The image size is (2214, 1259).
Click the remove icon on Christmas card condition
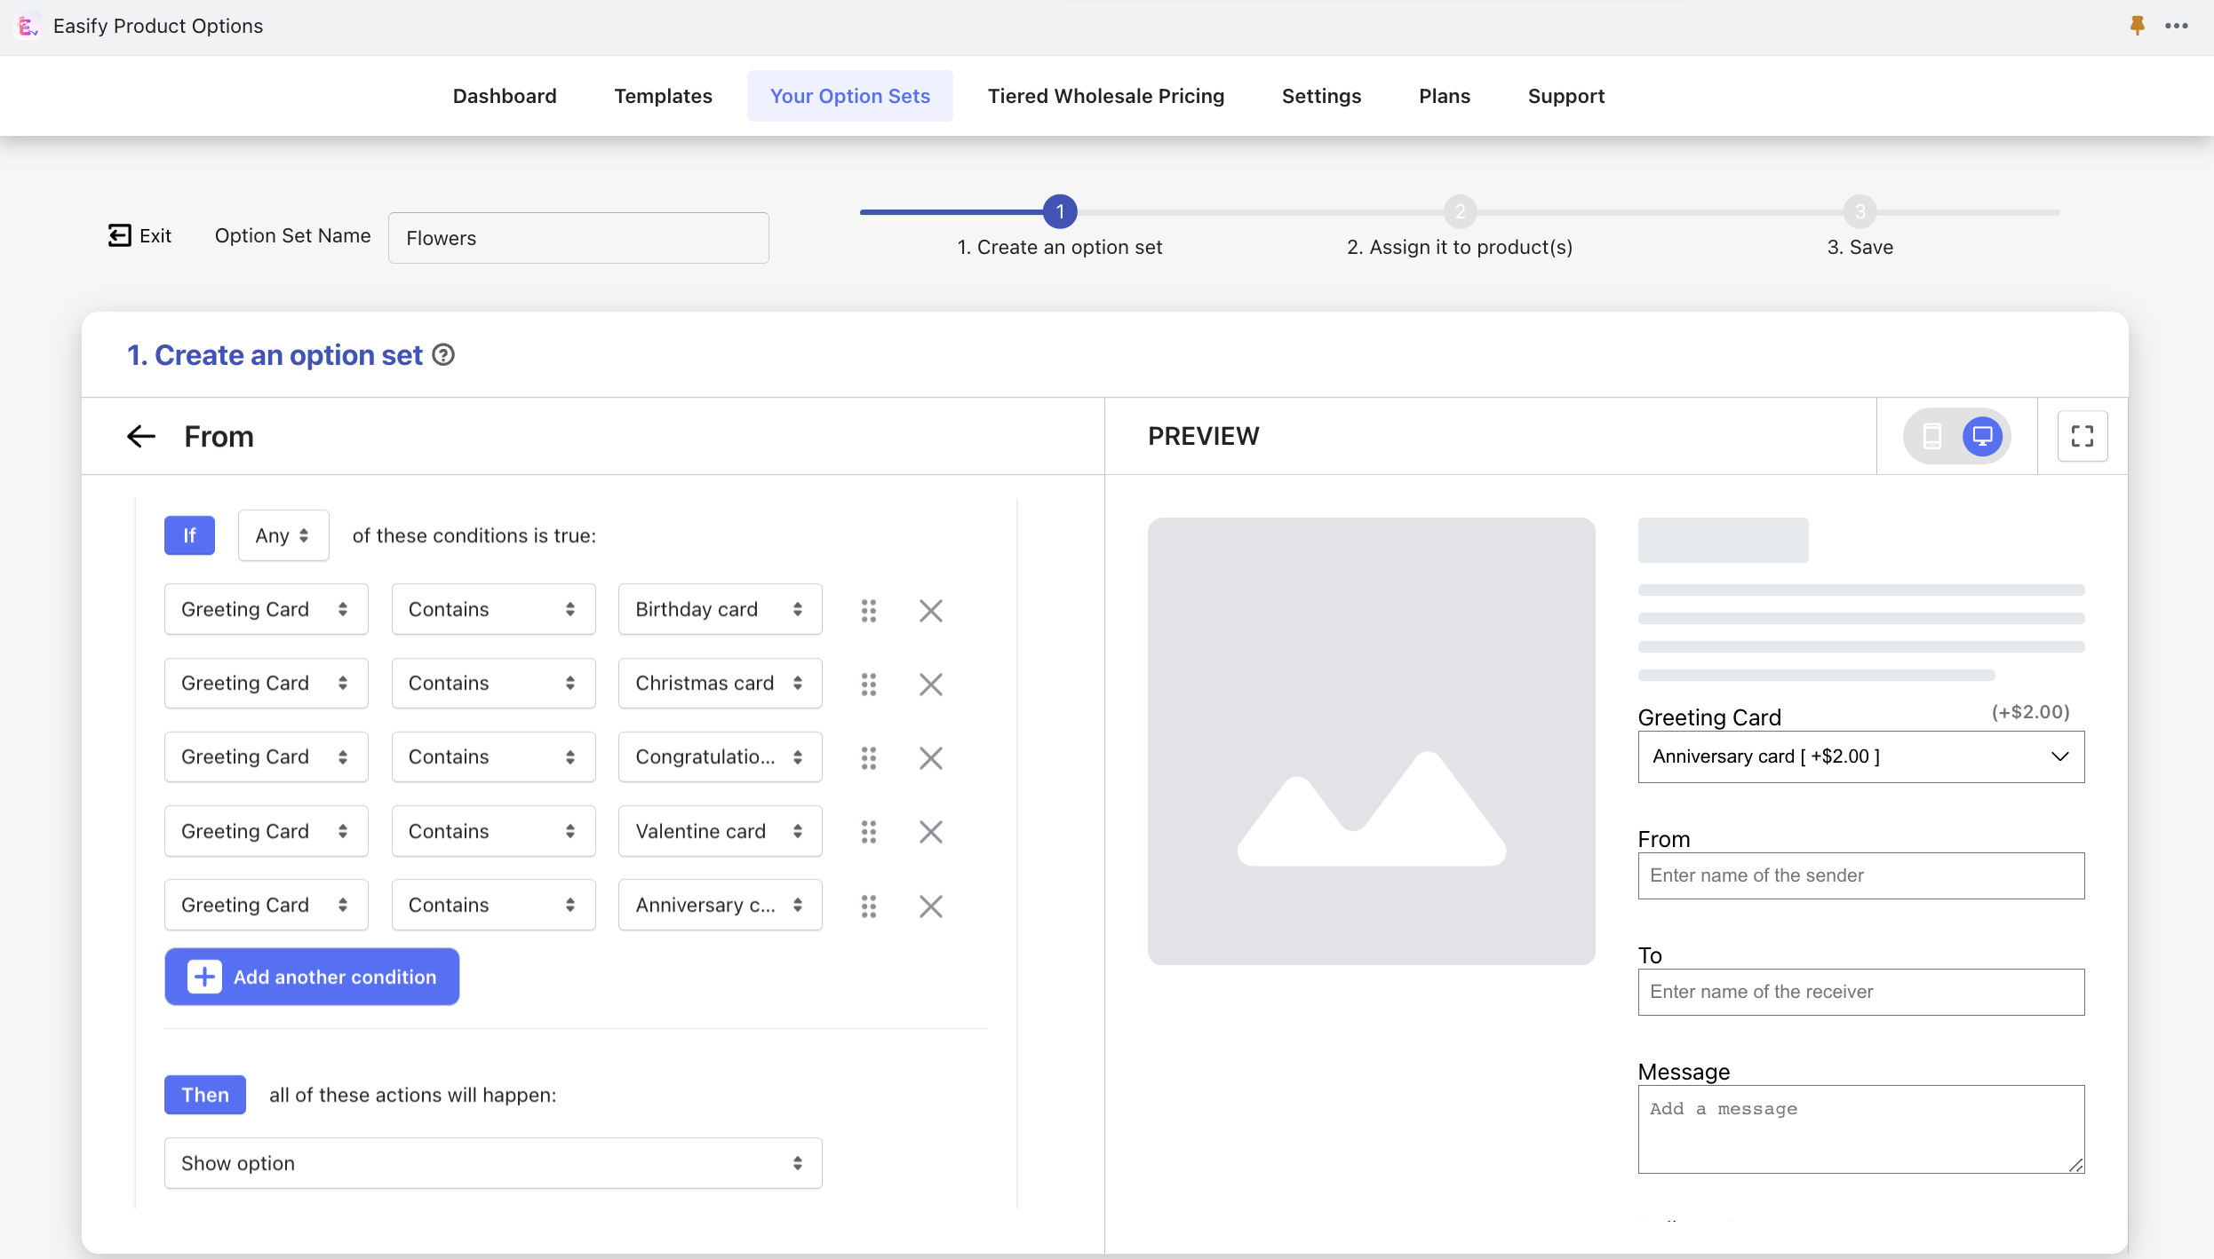[932, 681]
